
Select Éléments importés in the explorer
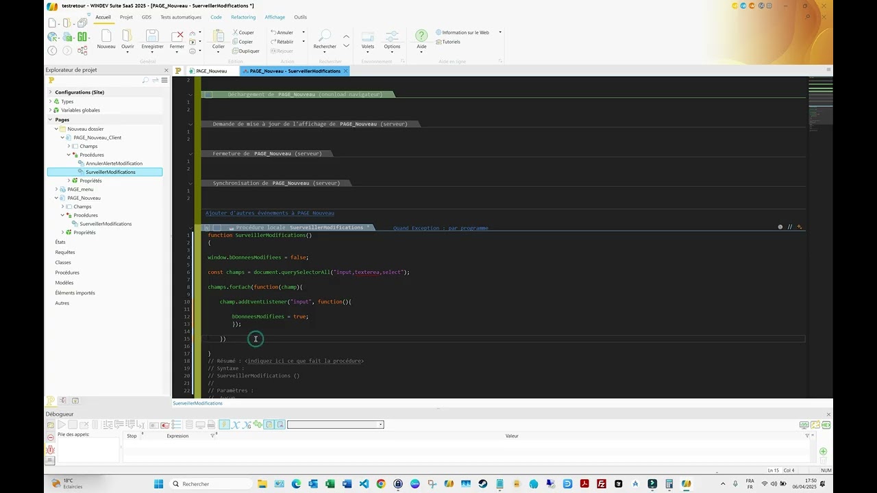[x=75, y=293]
